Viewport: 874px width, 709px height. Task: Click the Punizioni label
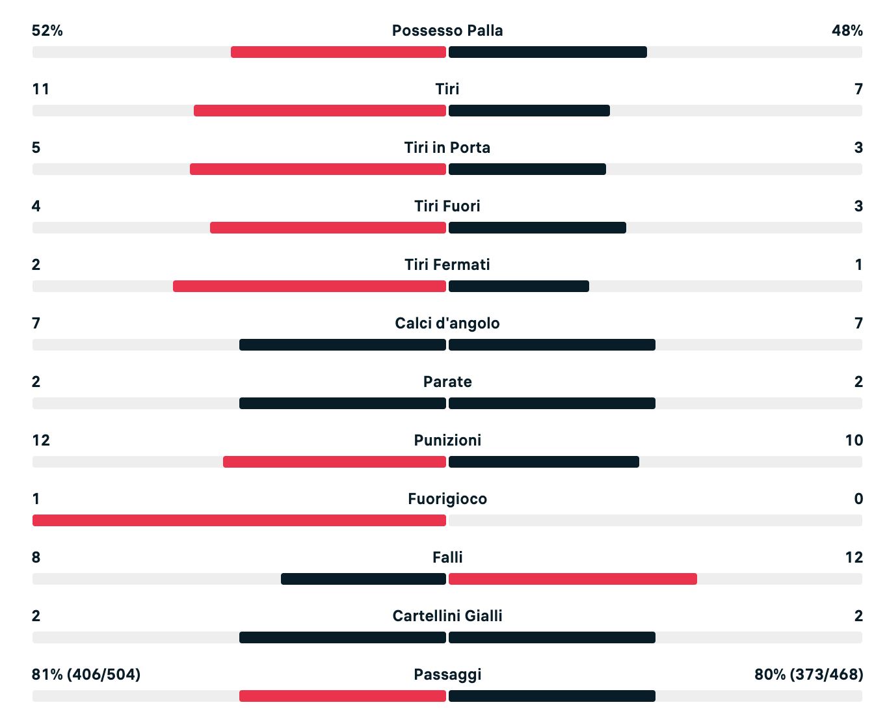(x=447, y=440)
